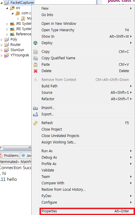The height and width of the screenshot is (215, 135).
Task: Click the yellow Refresh arrows icon
Action: click(x=35, y=123)
